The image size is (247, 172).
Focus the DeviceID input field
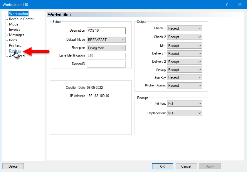(106, 64)
